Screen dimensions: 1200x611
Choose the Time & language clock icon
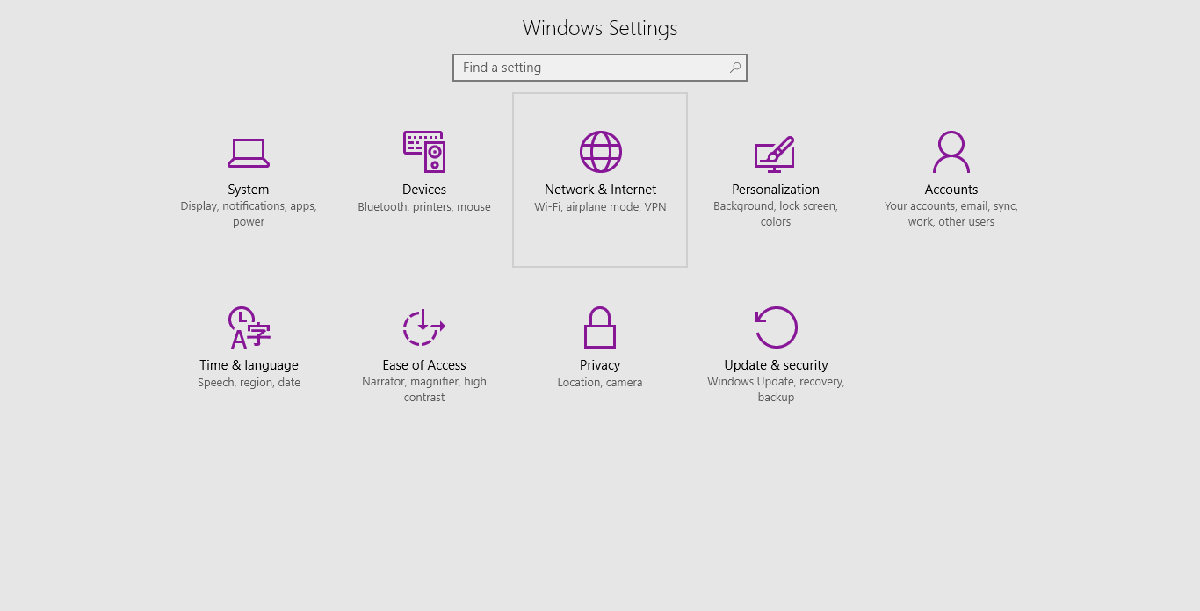click(249, 327)
